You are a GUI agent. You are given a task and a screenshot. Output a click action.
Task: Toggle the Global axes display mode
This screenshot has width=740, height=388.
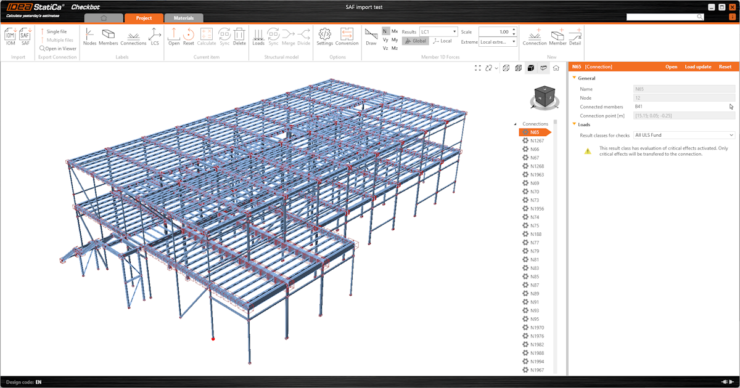click(415, 41)
